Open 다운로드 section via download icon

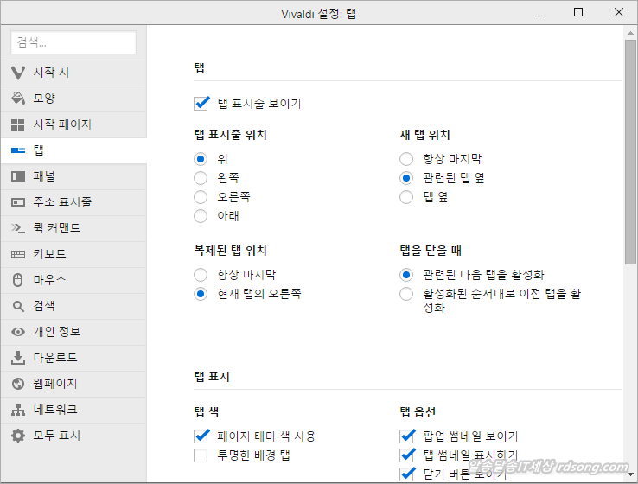point(18,358)
